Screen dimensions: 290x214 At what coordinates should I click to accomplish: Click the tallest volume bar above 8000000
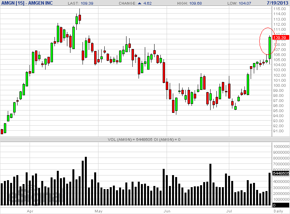click(86, 181)
